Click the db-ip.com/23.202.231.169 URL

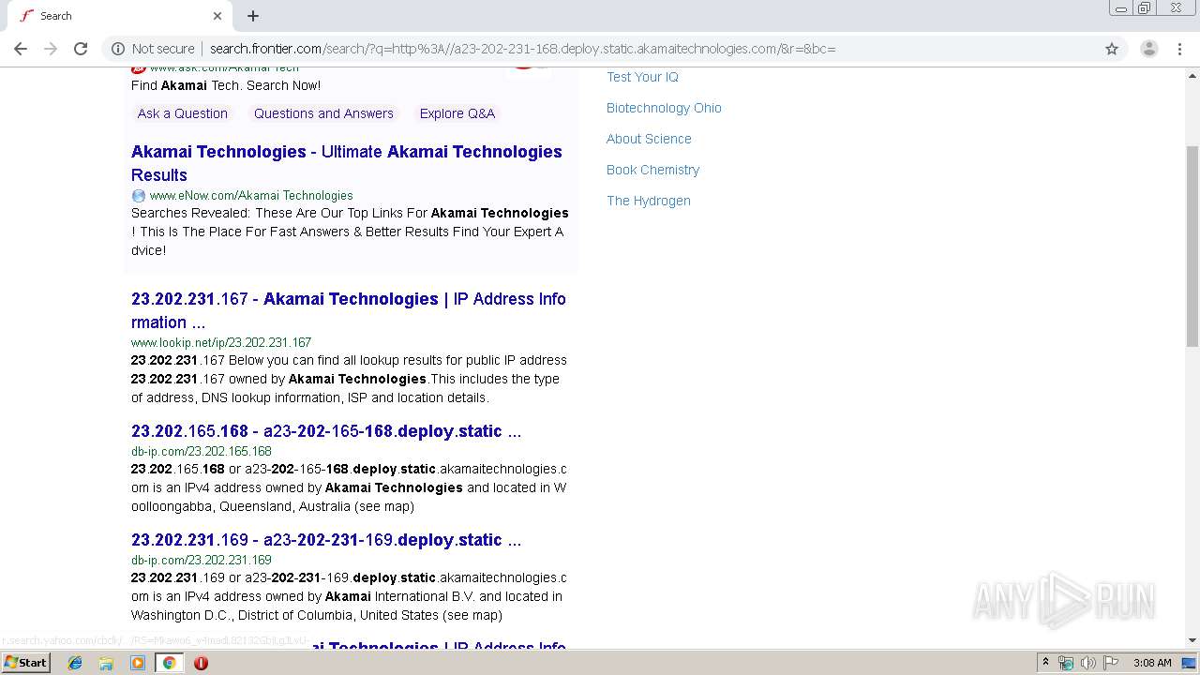point(202,560)
